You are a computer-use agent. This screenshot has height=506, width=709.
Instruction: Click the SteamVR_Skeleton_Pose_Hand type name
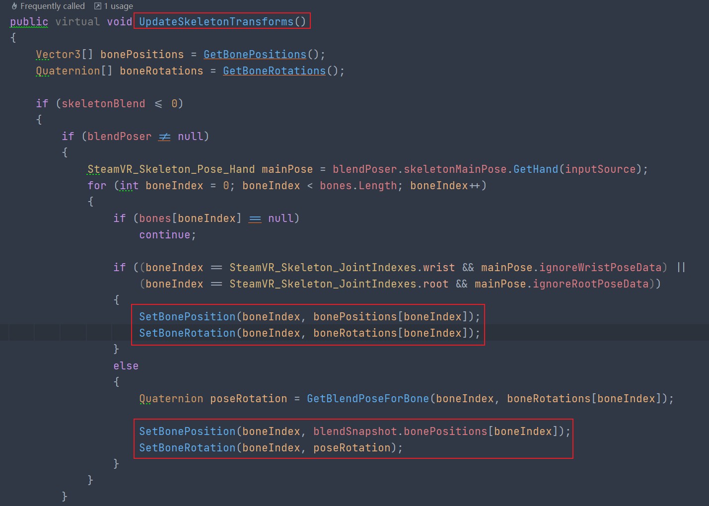tap(171, 169)
